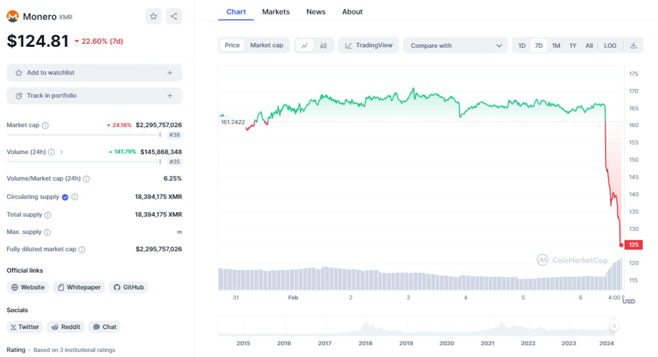Toggle the LOG scale option

point(610,45)
